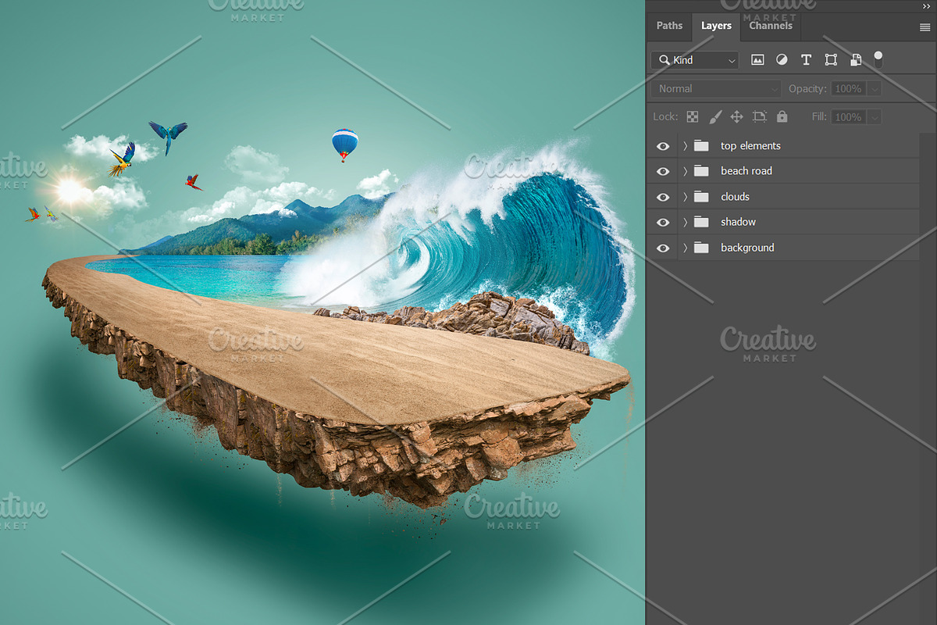Image resolution: width=937 pixels, height=625 pixels.
Task: Click the folder icon of clouds group
Action: point(701,197)
